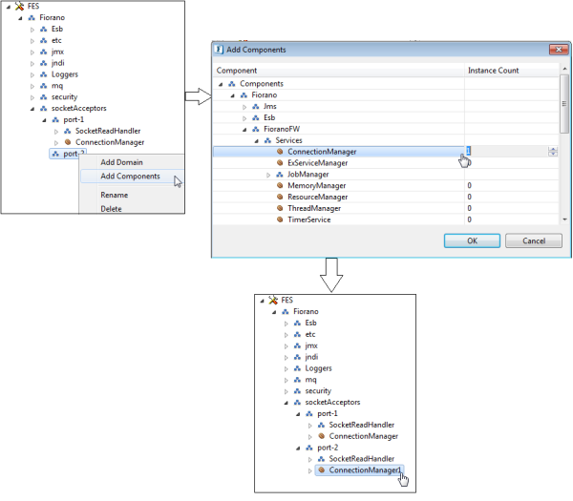
Task: Expand the JobManager node in the dialog
Action: 267,175
